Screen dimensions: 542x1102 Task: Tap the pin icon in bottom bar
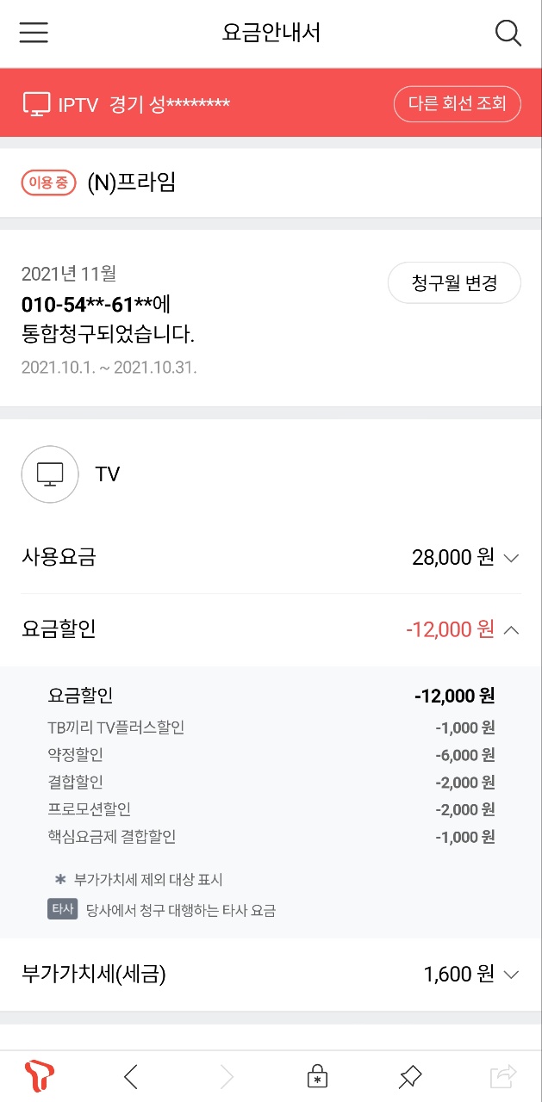(x=410, y=1076)
